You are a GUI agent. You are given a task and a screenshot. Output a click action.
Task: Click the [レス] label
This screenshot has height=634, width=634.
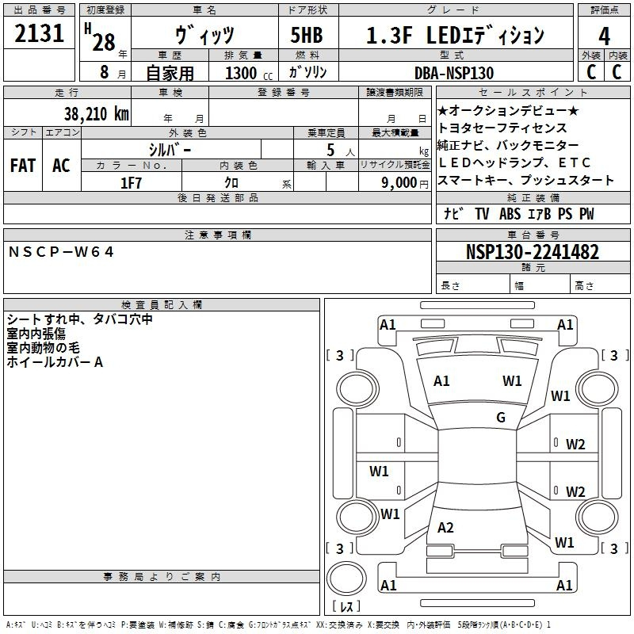[346, 606]
